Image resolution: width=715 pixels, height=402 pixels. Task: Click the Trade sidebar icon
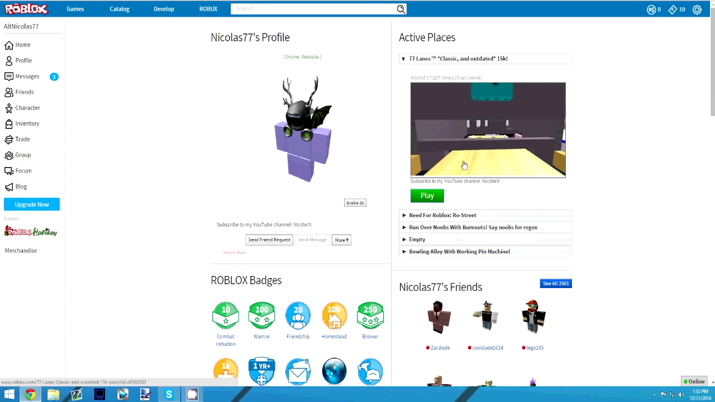tap(9, 140)
